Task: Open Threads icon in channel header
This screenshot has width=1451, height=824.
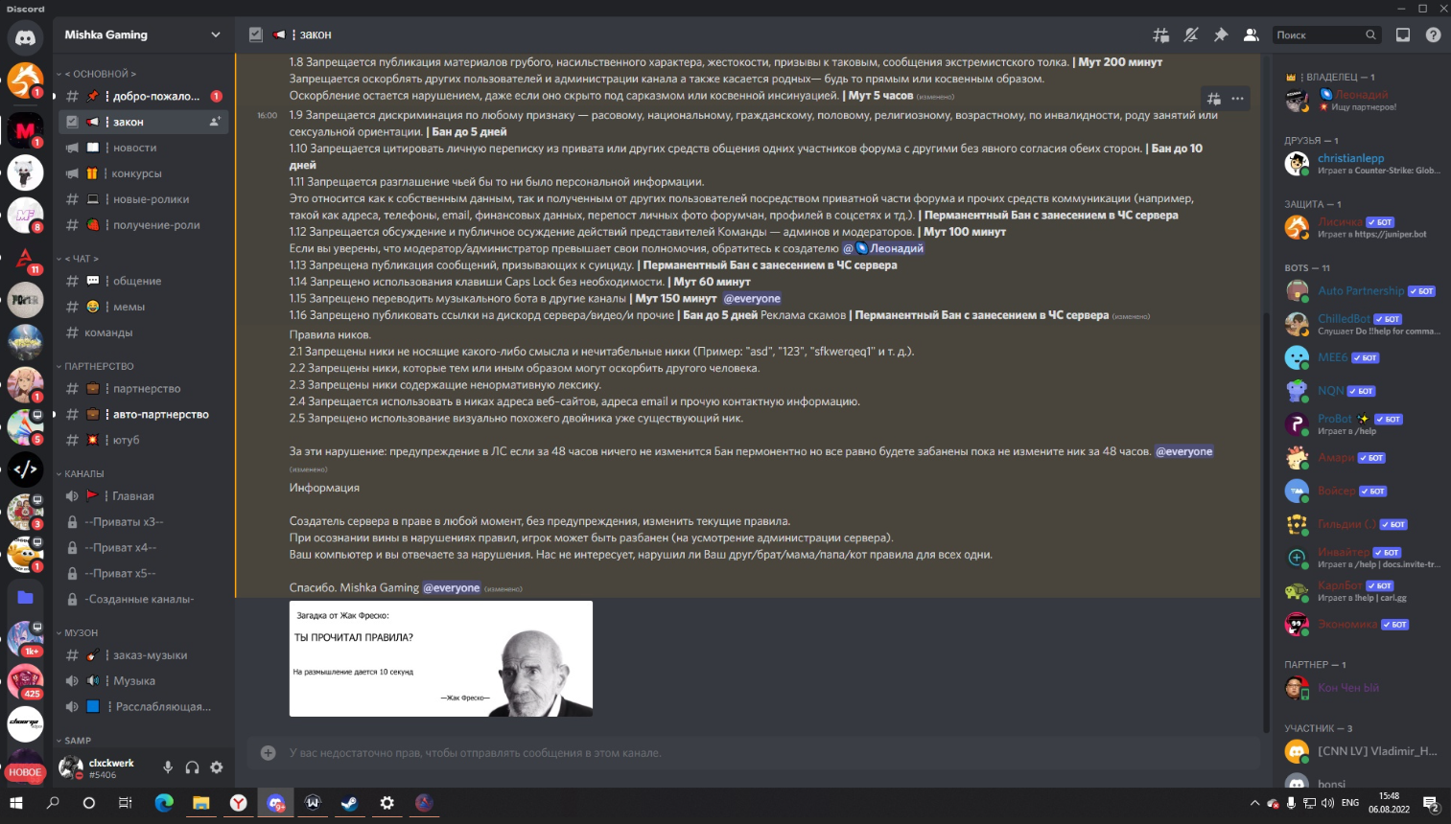Action: tap(1161, 34)
